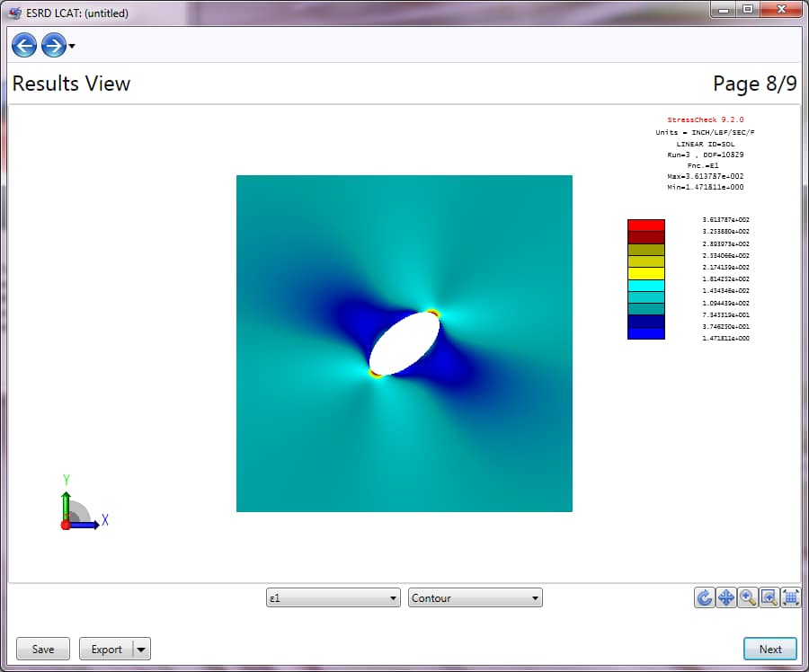Select the Rotate view tool

click(705, 597)
